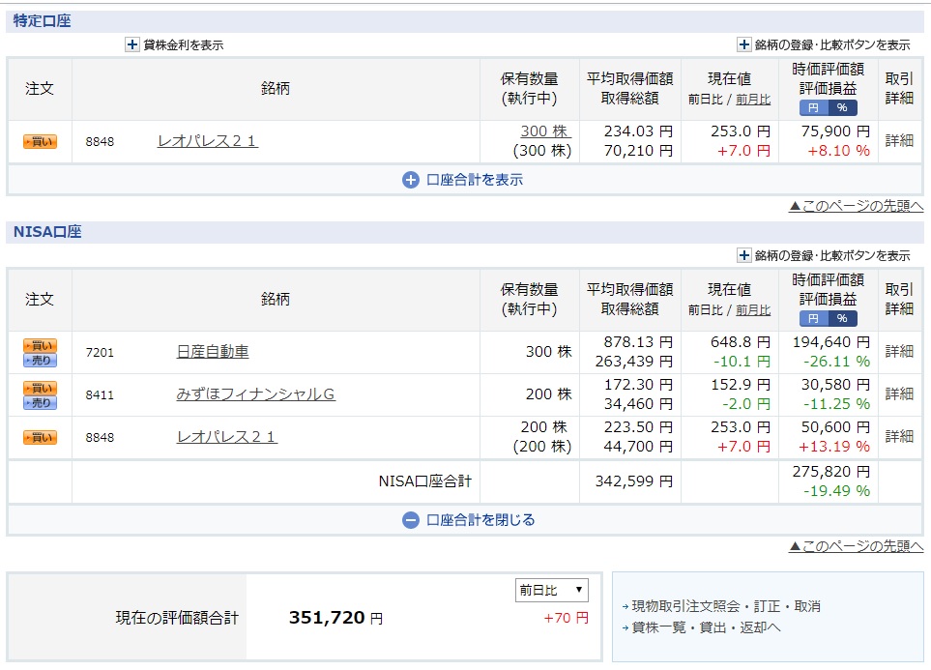Select +8.10 % gain value
Screen dimensions: 931x670
point(838,150)
